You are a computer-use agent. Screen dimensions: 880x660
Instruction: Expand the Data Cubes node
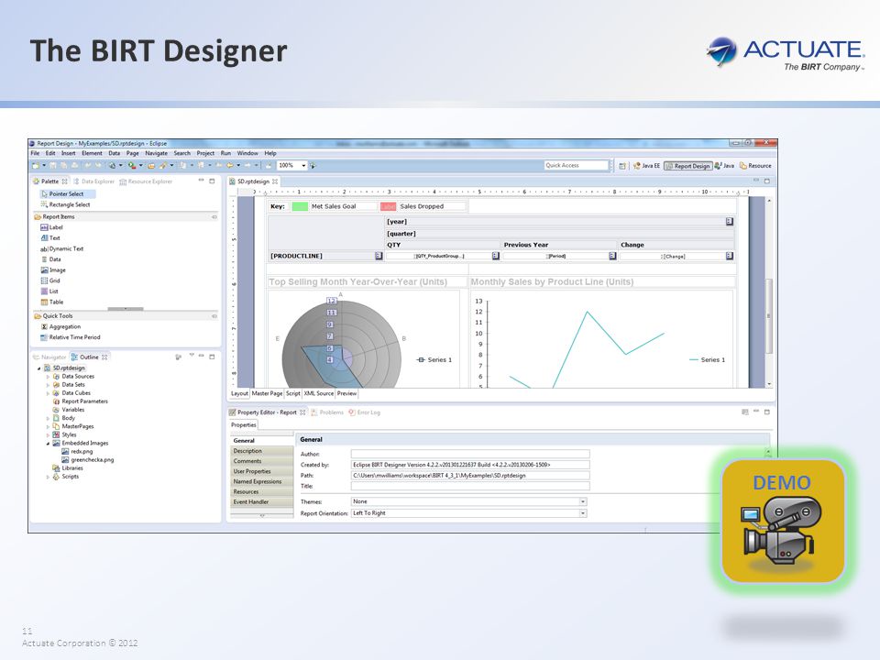tap(48, 393)
